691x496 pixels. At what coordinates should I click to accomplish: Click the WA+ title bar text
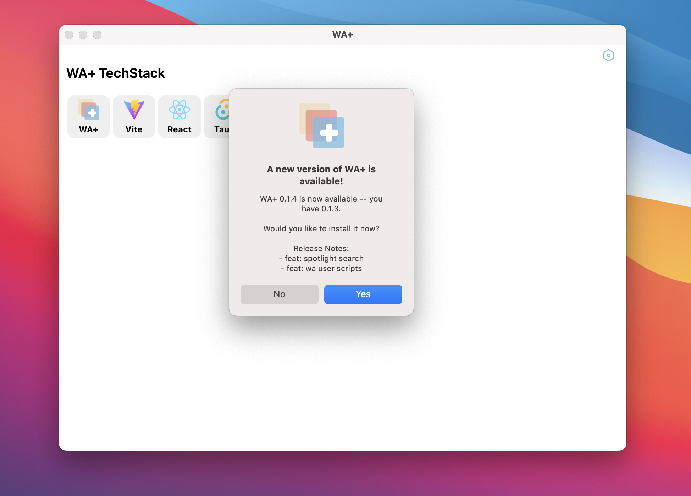coord(342,35)
